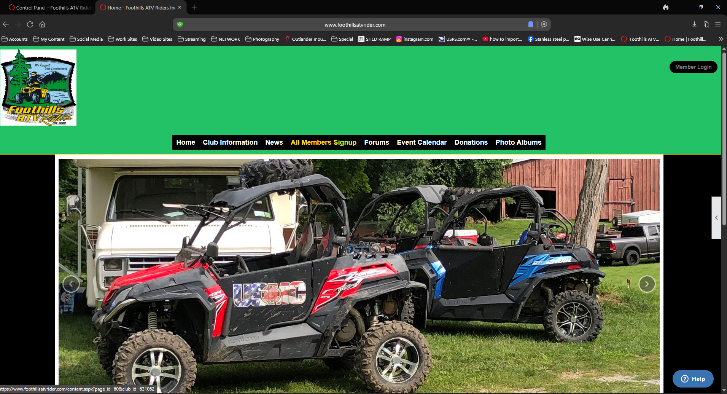Open the News menu item
This screenshot has width=727, height=394.
click(274, 142)
